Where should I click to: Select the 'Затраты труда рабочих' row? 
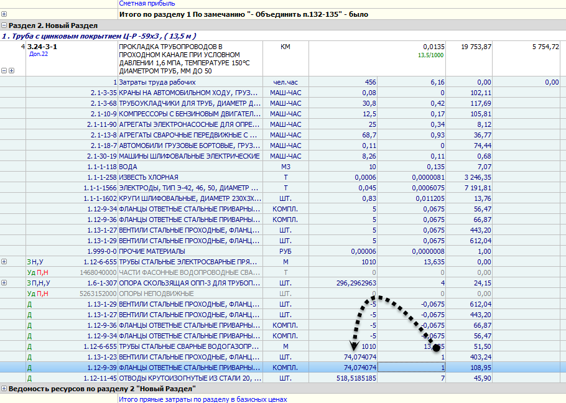[x=157, y=82]
